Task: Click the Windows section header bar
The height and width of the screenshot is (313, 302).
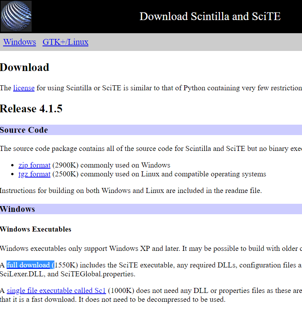Action: [x=151, y=209]
